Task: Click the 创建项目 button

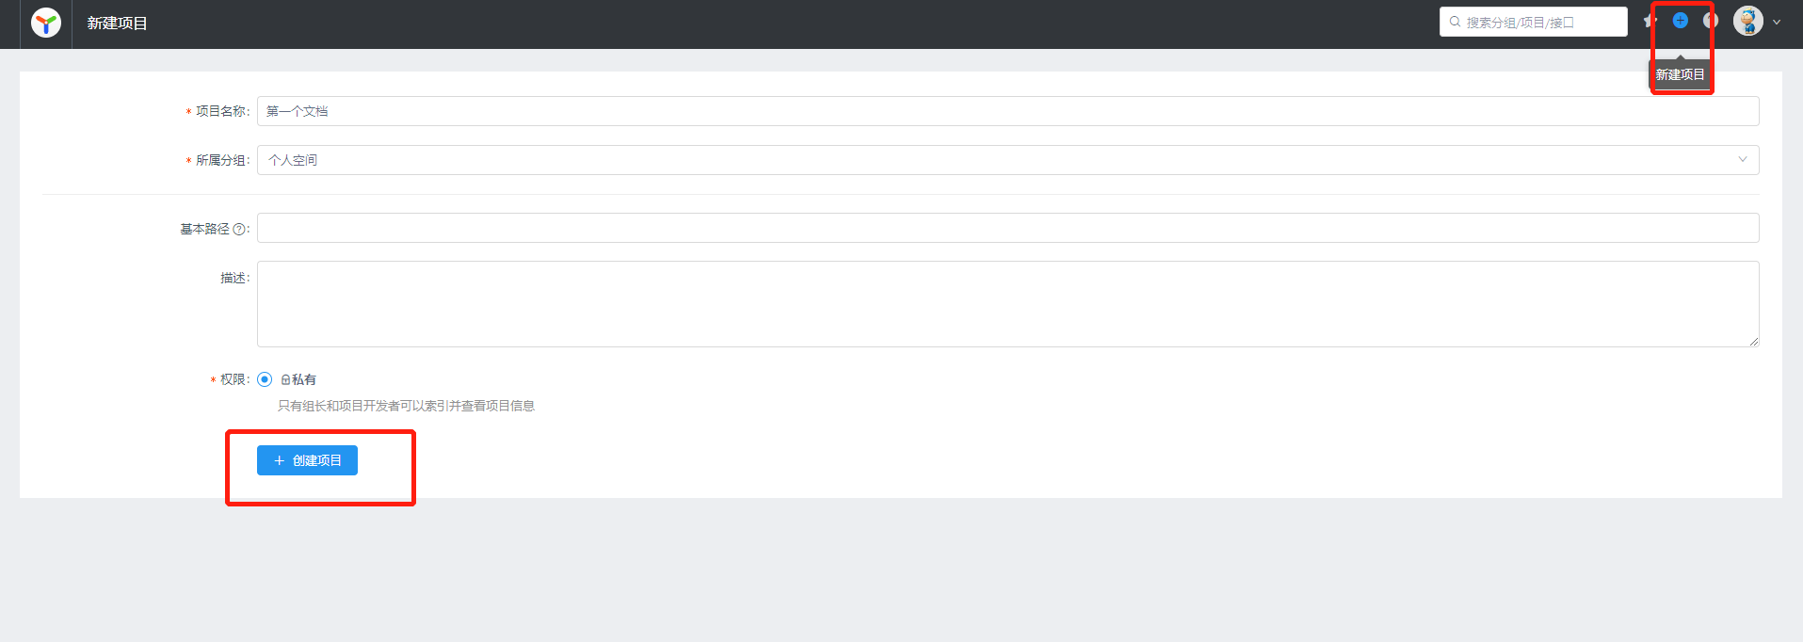Action: pos(307,460)
